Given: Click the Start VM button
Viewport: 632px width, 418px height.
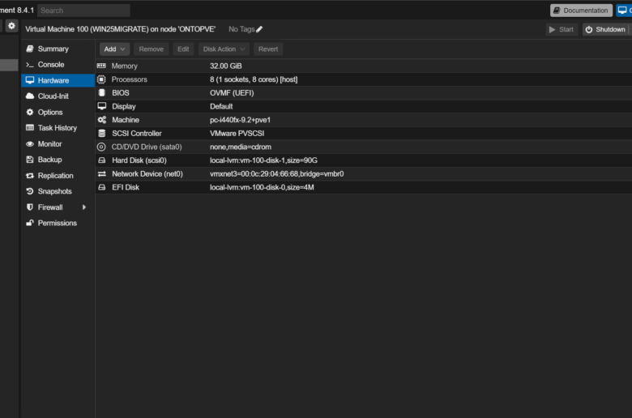Looking at the screenshot, I should point(562,29).
